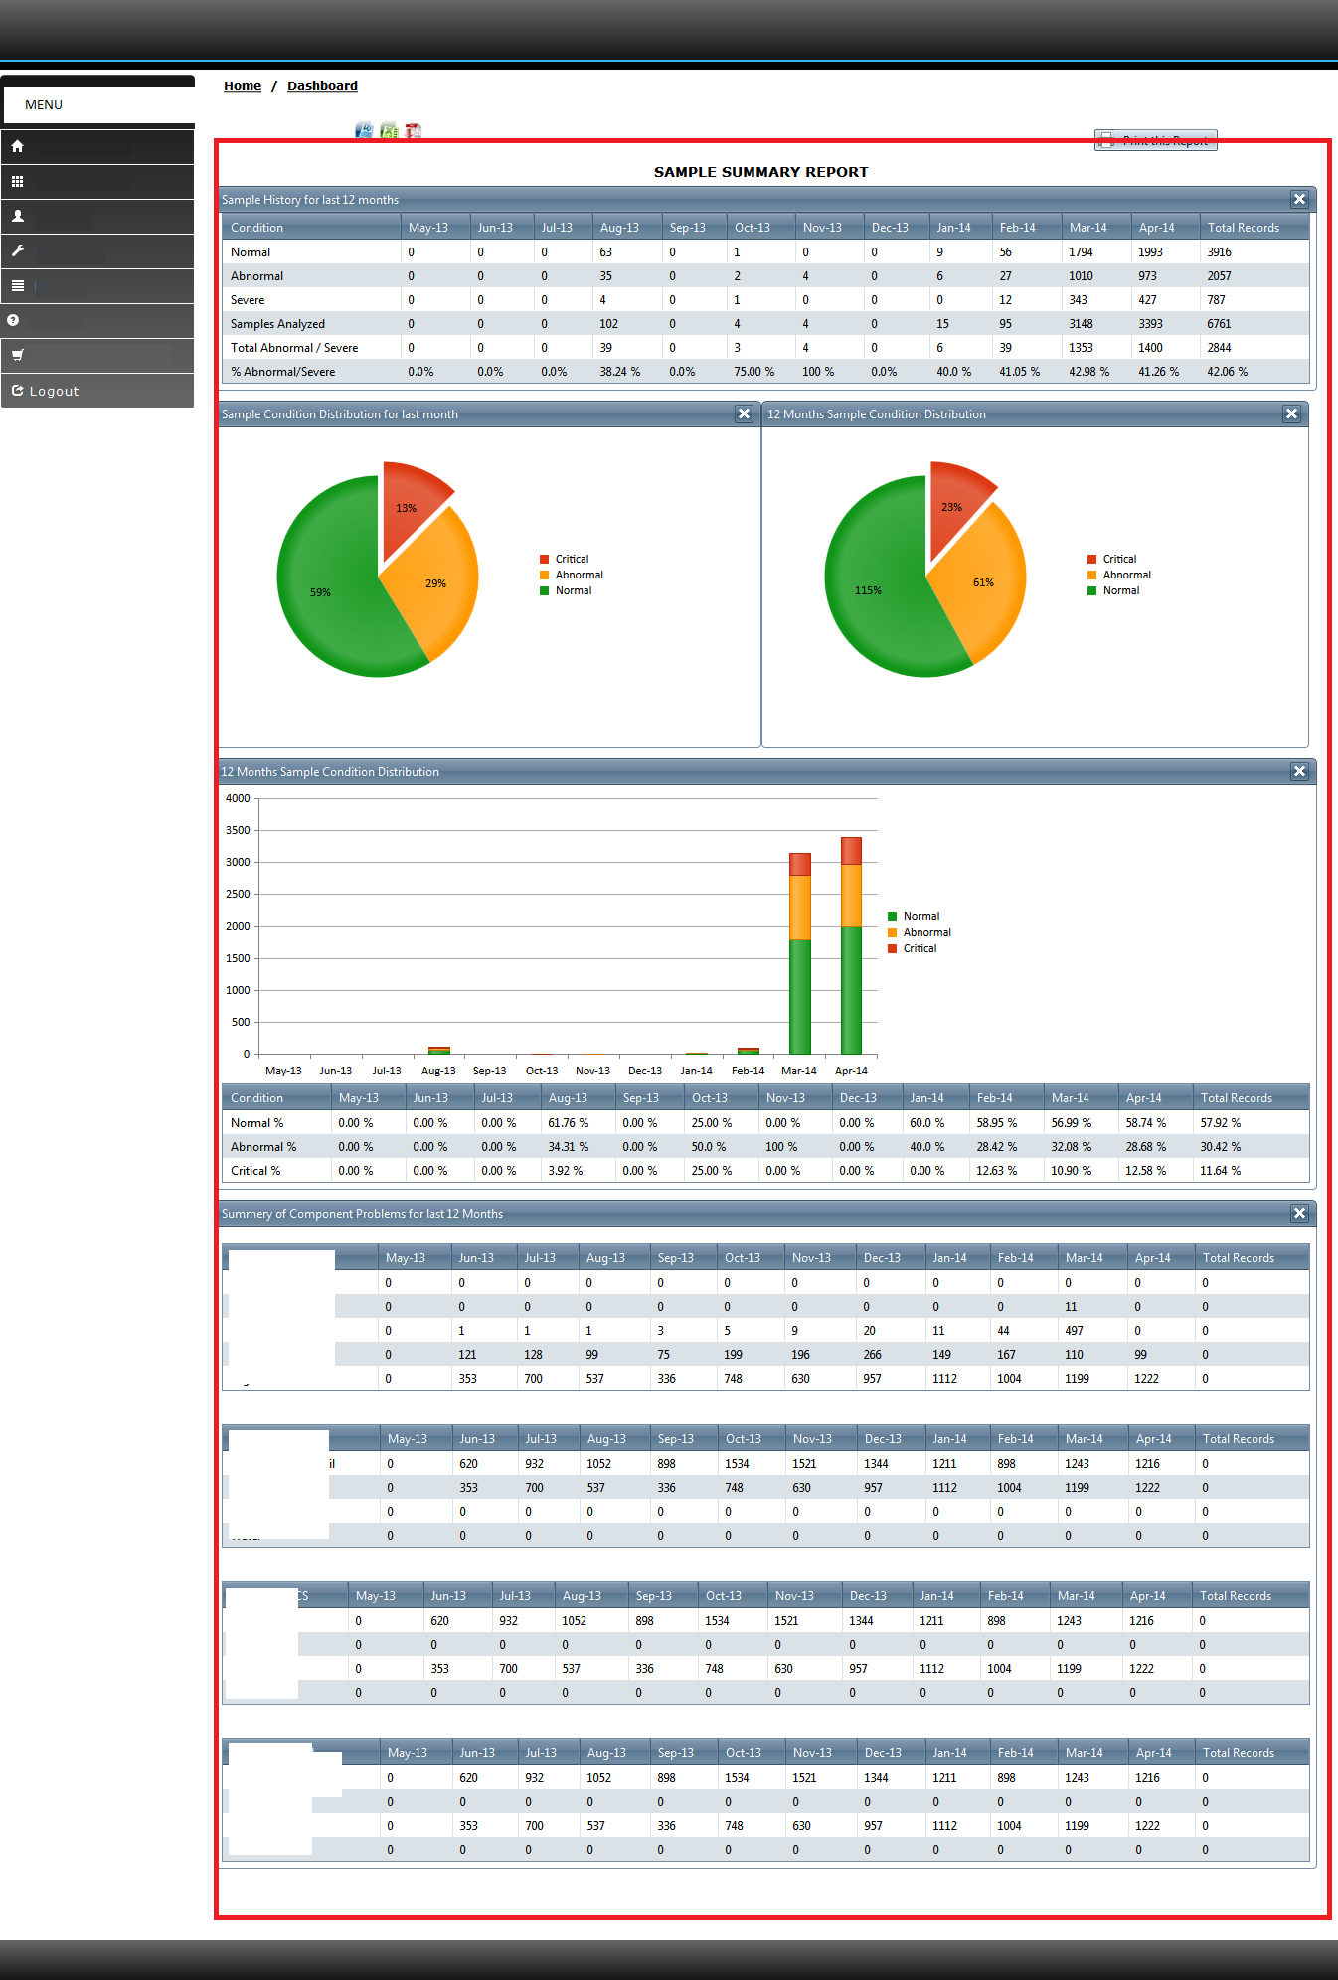Select the grid icon in sidebar menu
1338x1980 pixels.
(17, 182)
